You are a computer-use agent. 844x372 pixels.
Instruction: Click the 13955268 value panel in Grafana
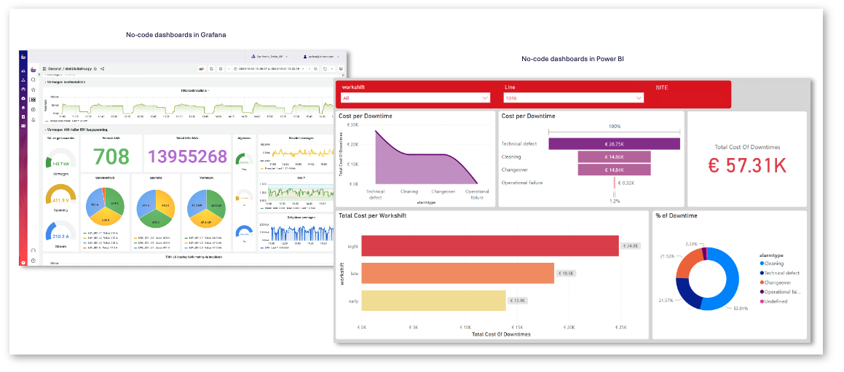[187, 156]
